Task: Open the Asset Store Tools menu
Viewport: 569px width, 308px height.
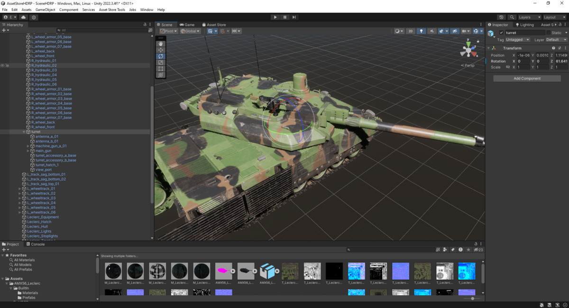Action: coord(112,9)
